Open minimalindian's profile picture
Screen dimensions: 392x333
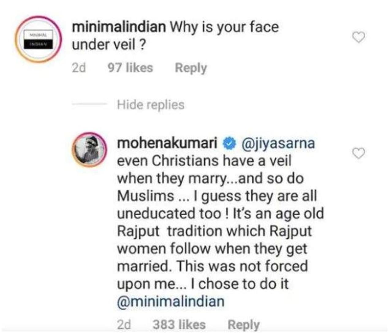(39, 40)
